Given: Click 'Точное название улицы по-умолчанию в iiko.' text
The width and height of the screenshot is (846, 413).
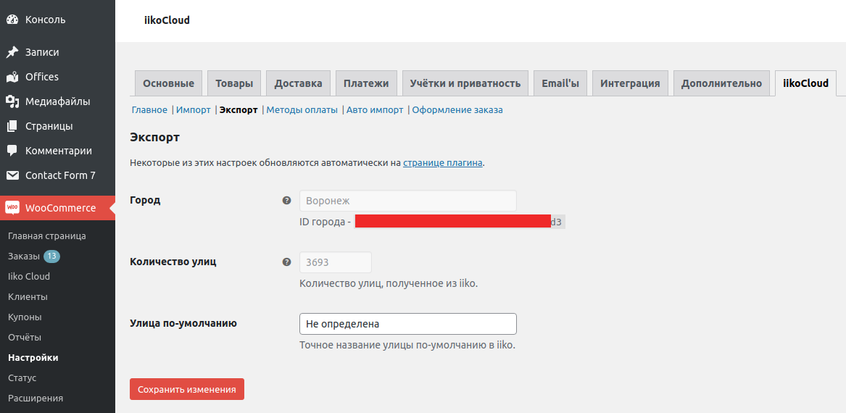Looking at the screenshot, I should coord(407,345).
